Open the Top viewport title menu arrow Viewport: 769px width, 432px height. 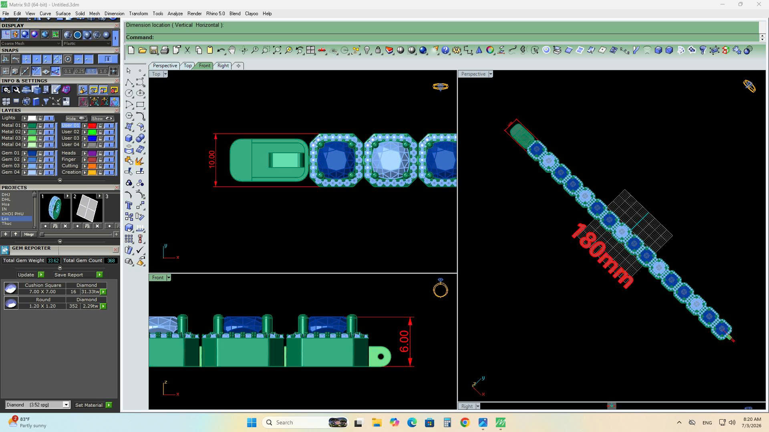[x=165, y=74]
